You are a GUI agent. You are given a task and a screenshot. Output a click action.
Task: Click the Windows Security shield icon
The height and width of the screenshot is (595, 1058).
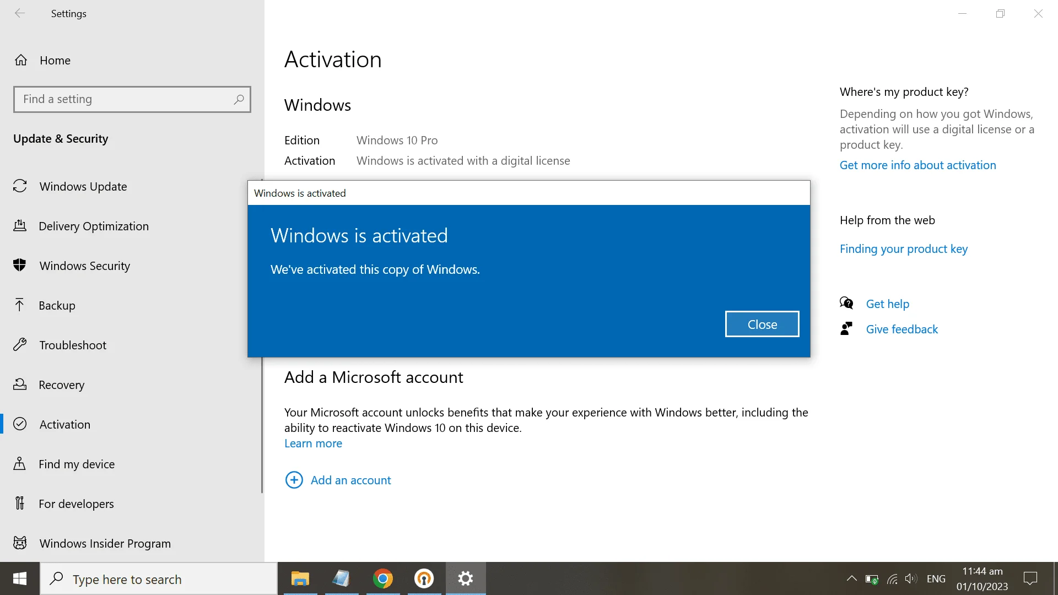point(20,266)
